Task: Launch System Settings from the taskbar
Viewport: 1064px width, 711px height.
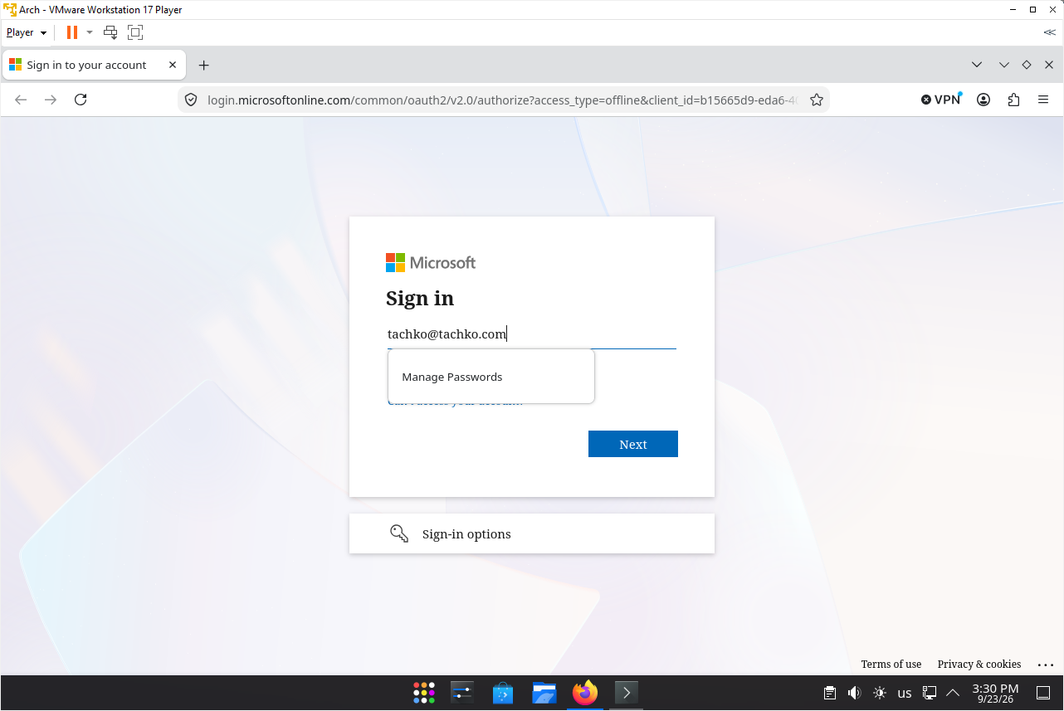Action: (x=462, y=693)
